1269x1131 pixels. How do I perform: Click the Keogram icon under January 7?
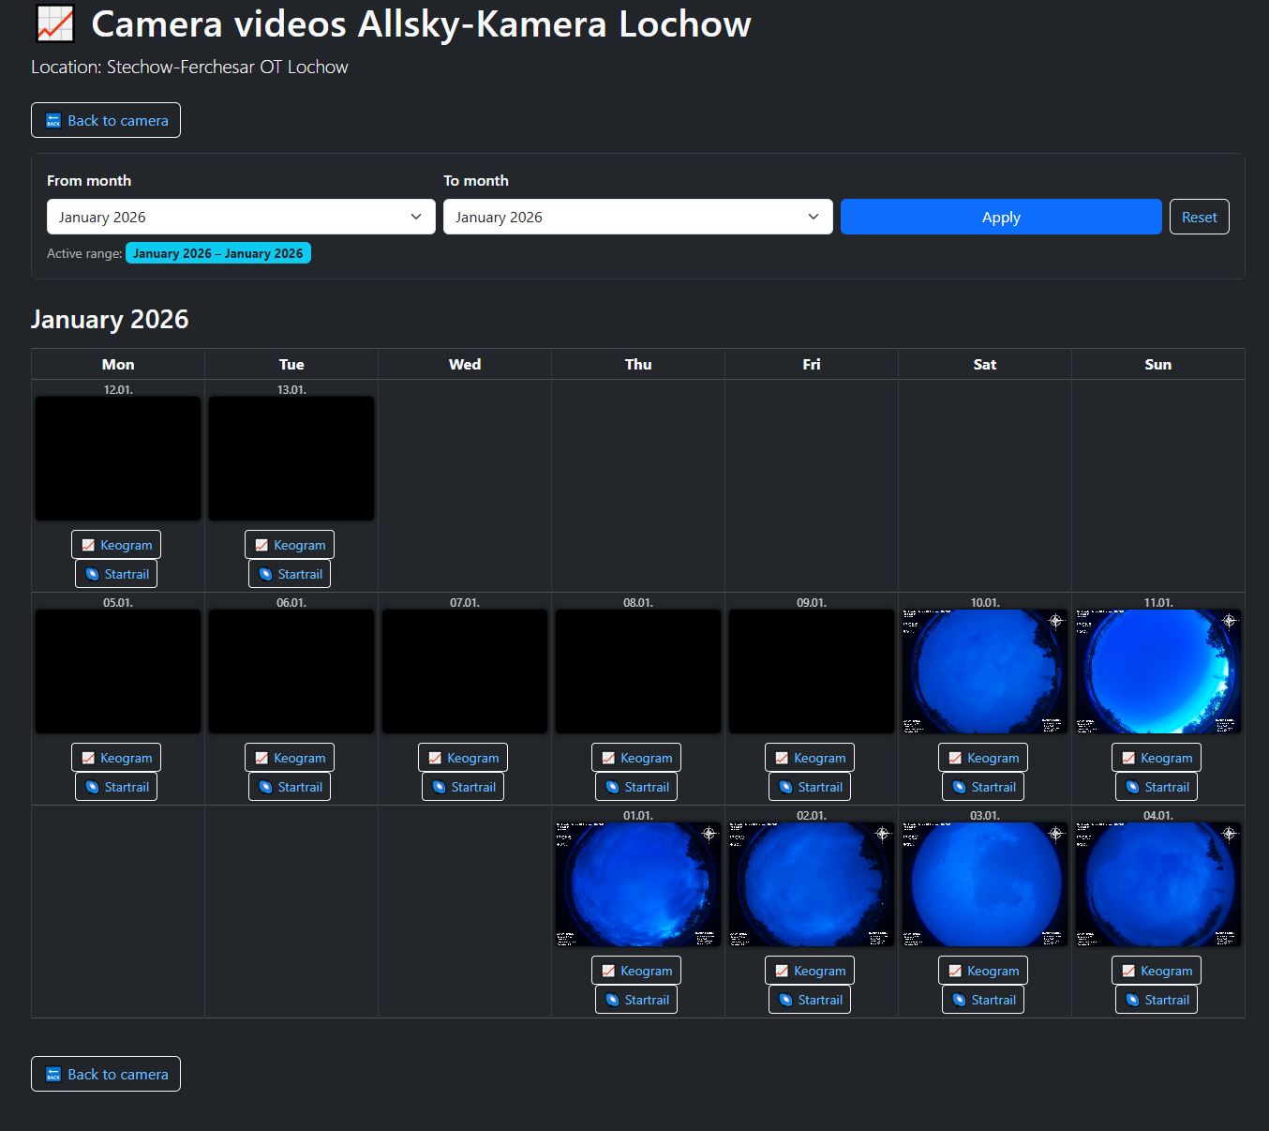[437, 757]
